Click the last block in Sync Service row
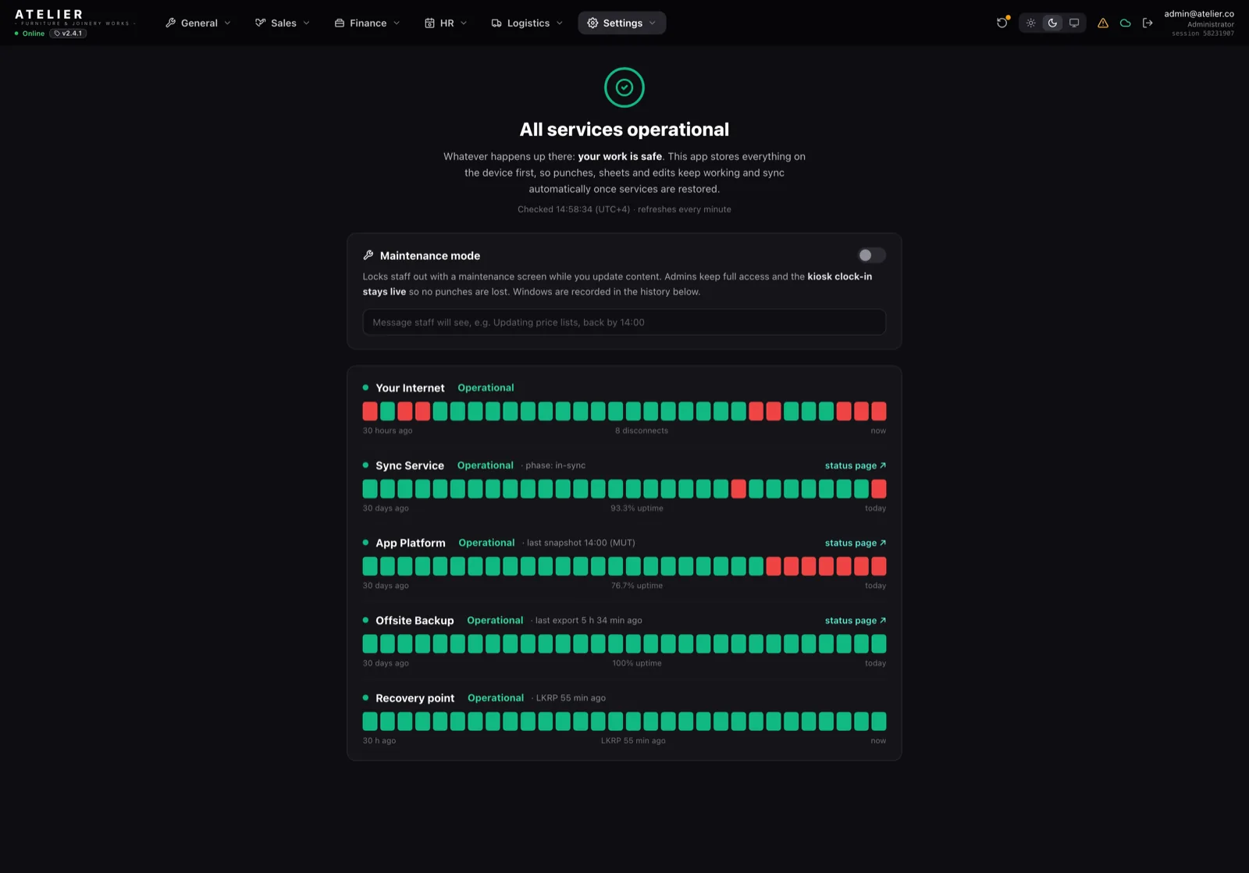Viewport: 1249px width, 873px height. tap(879, 489)
